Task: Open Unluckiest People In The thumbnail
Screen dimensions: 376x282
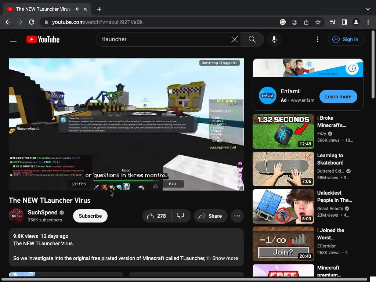Action: [x=283, y=206]
